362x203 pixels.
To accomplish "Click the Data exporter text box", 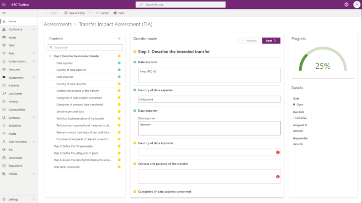I will pos(209,75).
